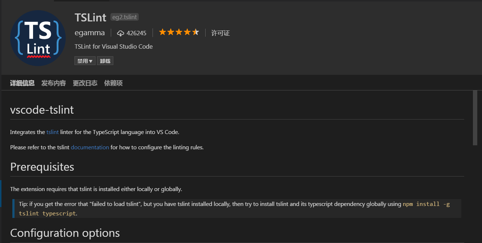Click the 'TSLint for Visual Studio Code' description
482x243 pixels.
pos(114,46)
